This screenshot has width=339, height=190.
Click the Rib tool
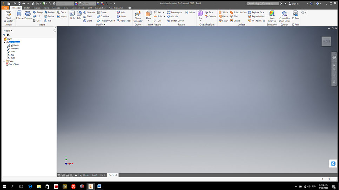(48, 21)
